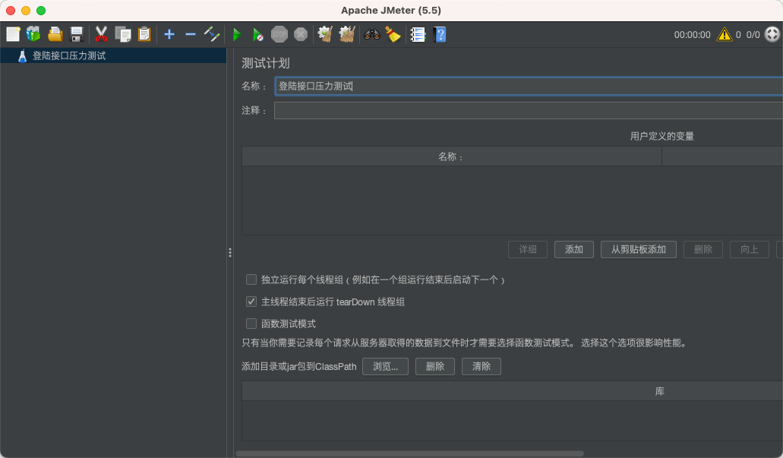Cut the selected element
The width and height of the screenshot is (783, 458).
tap(100, 33)
